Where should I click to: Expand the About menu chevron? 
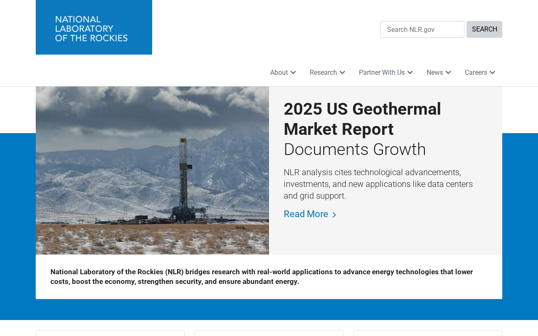tap(293, 72)
